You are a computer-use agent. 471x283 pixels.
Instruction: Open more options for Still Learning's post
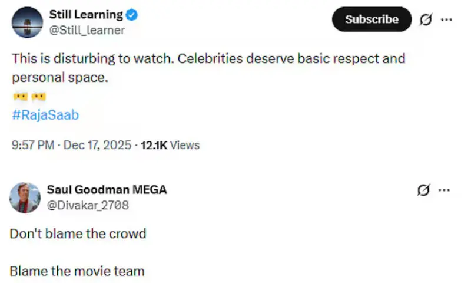tap(447, 19)
